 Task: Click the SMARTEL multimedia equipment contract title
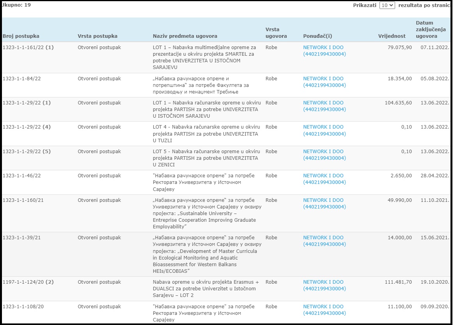pyautogui.click(x=204, y=57)
